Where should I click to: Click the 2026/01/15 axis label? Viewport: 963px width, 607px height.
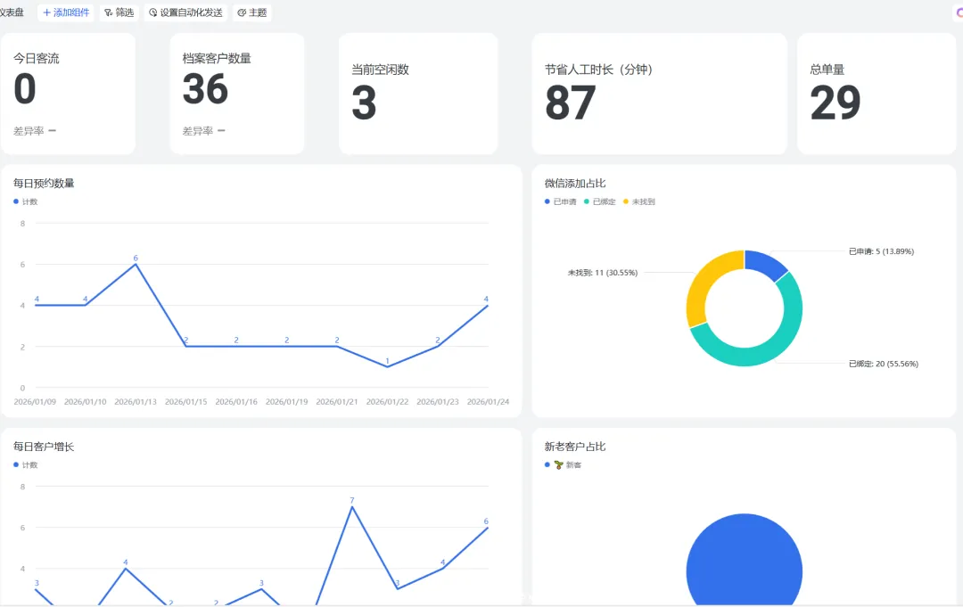186,401
